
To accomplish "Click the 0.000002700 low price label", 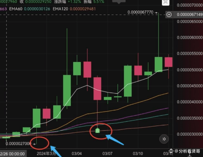I will 19,143.
